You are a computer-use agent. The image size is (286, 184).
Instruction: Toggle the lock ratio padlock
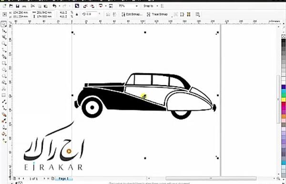click(x=77, y=14)
